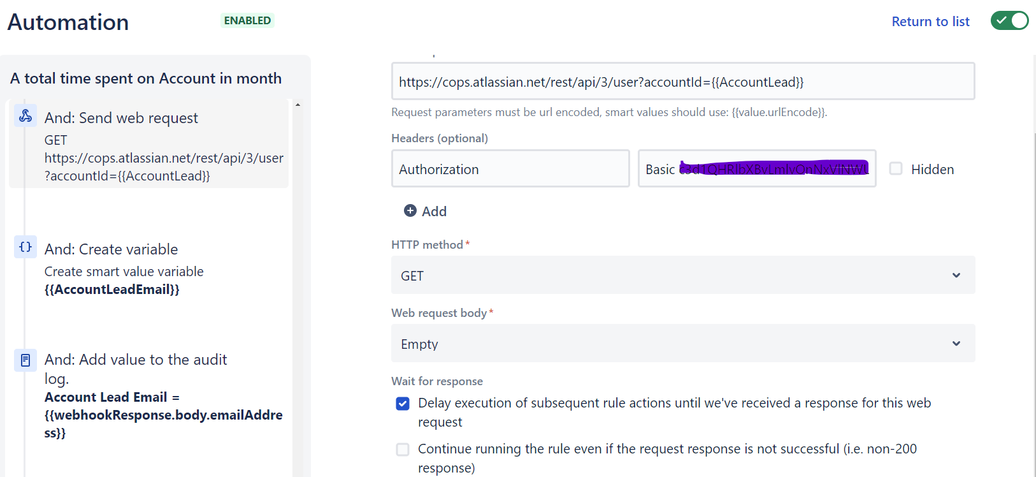Screen dimensions: 1036x477
Task: Click the web request URL input field
Action: tap(682, 82)
